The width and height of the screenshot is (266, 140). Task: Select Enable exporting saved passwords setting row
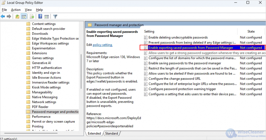tap(202, 48)
